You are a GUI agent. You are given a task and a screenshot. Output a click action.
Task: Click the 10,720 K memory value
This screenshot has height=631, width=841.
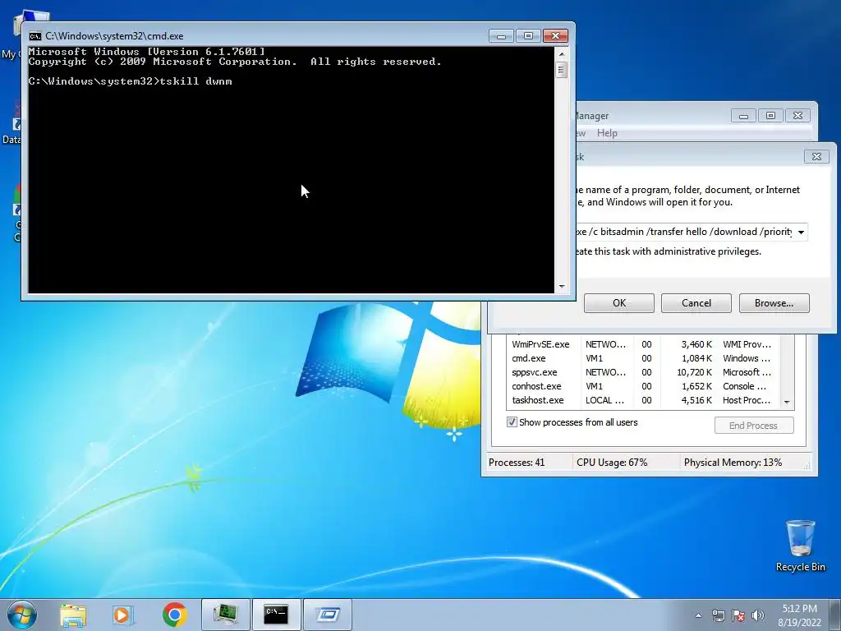tap(694, 372)
